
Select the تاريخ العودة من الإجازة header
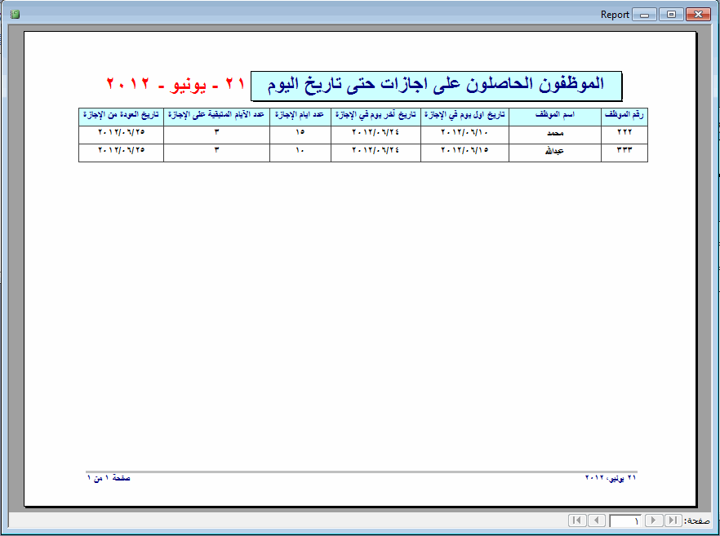pyautogui.click(x=121, y=117)
